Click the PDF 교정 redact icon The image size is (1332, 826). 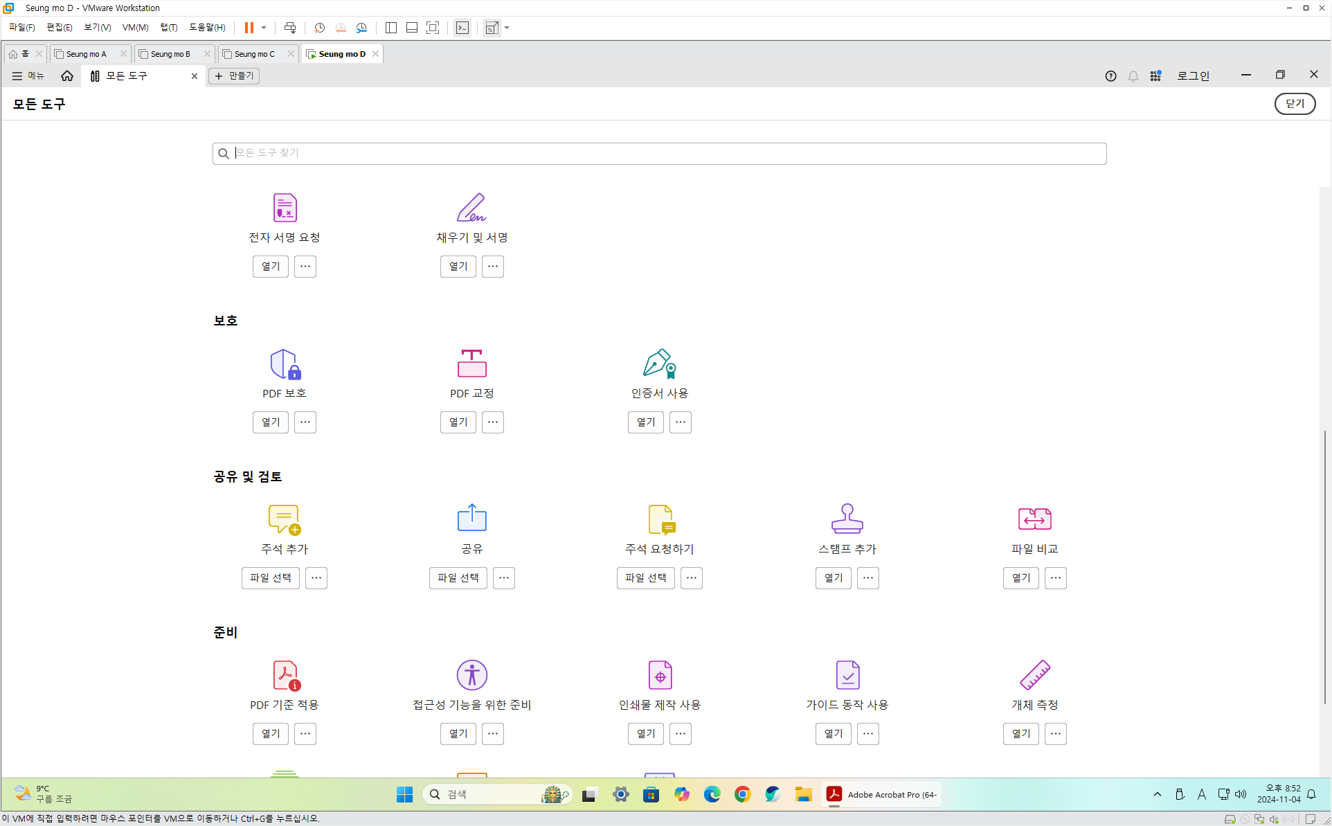tap(471, 363)
